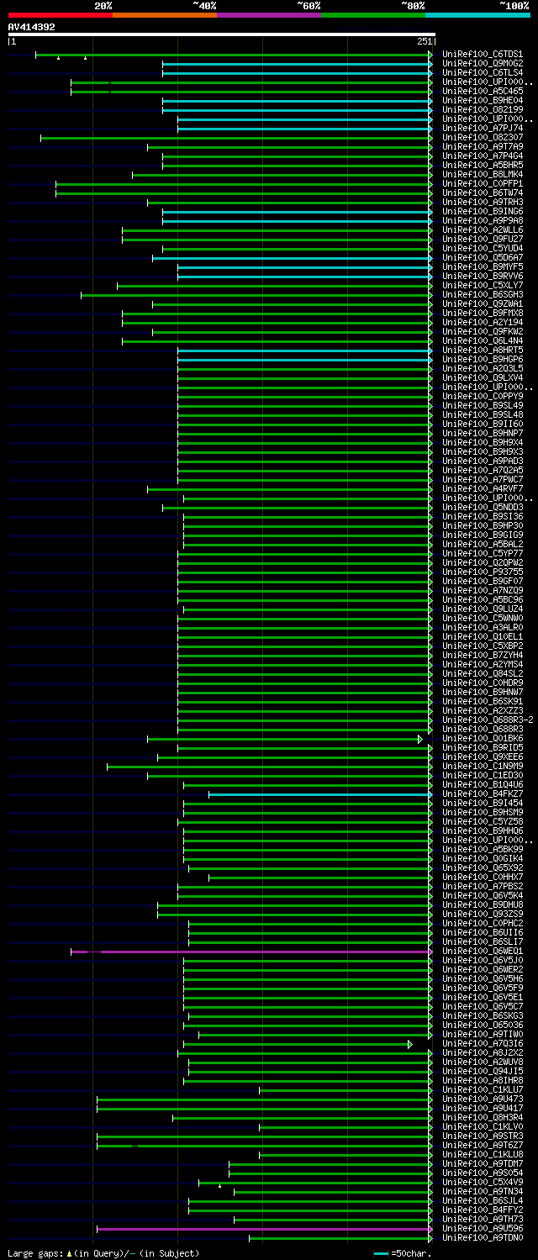538x1260 pixels.
Task: Select hit label UniRef100_B9ING6
Action: [x=483, y=212]
